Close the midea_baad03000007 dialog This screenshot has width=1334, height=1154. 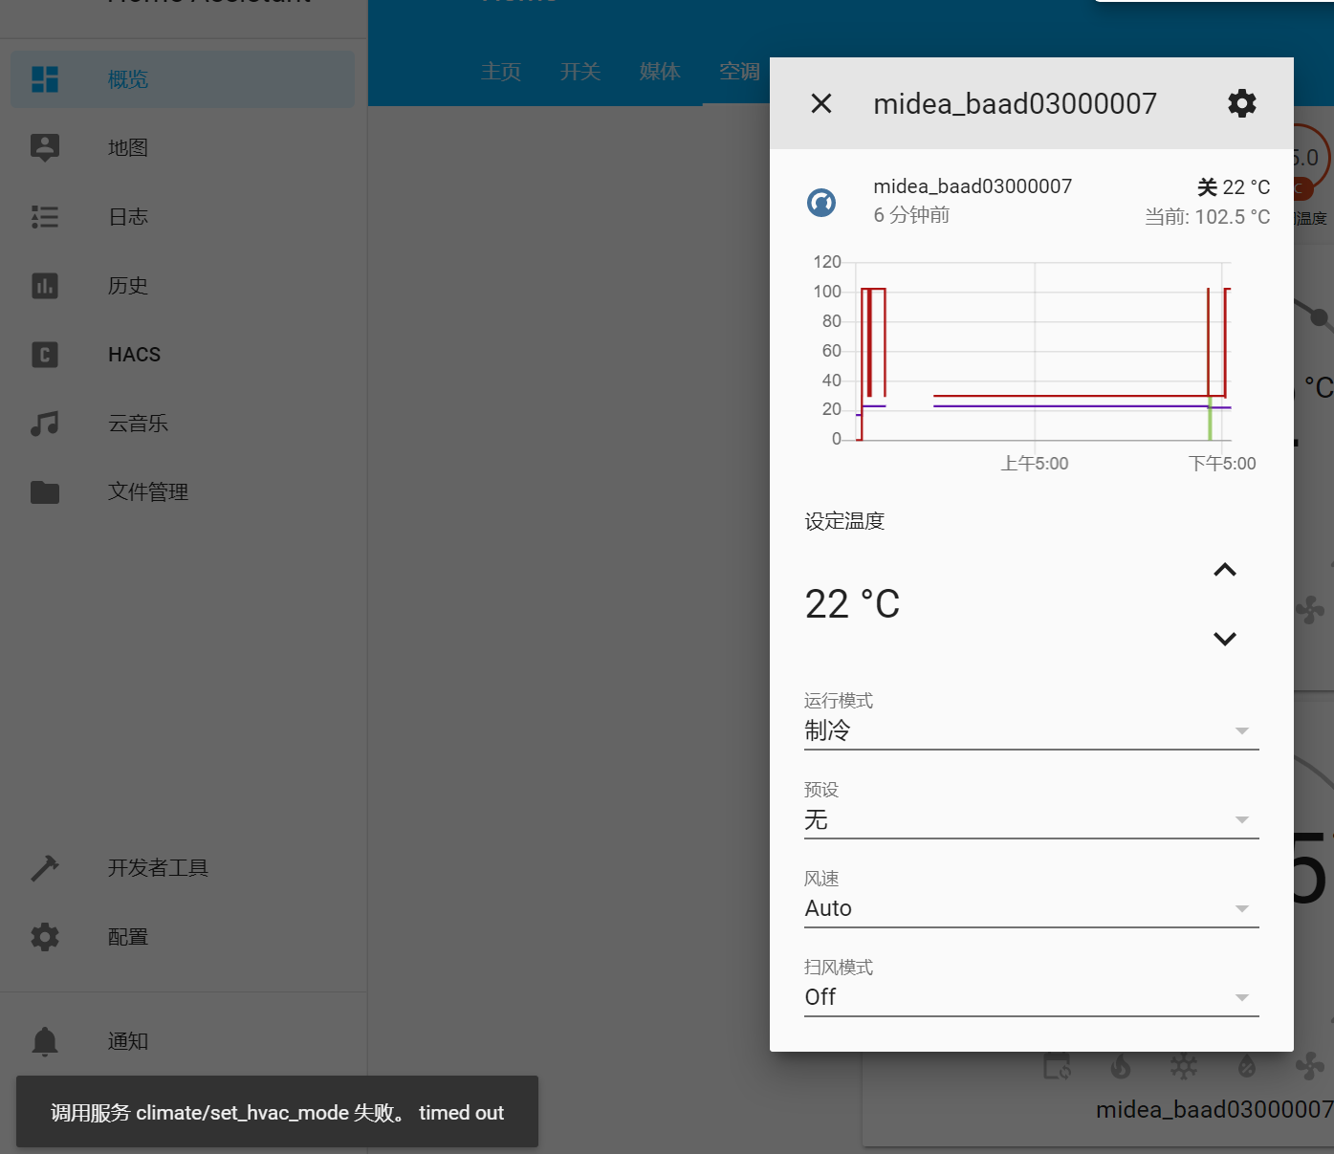(x=821, y=103)
